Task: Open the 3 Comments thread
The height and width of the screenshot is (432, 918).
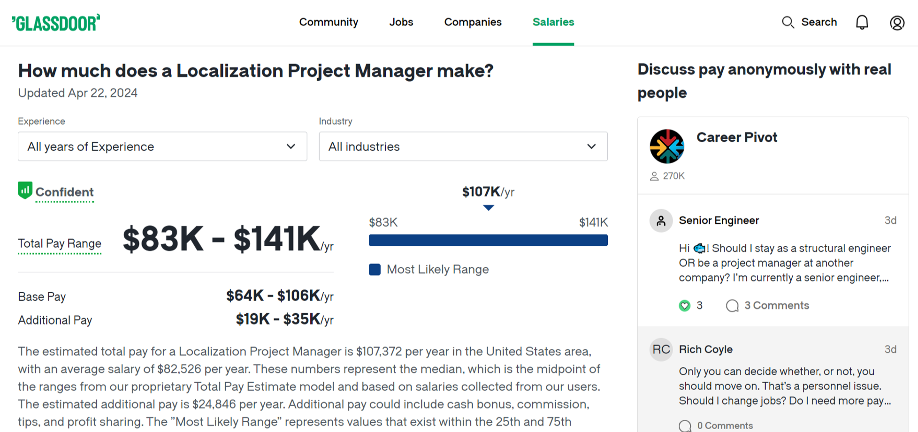Action: [777, 305]
